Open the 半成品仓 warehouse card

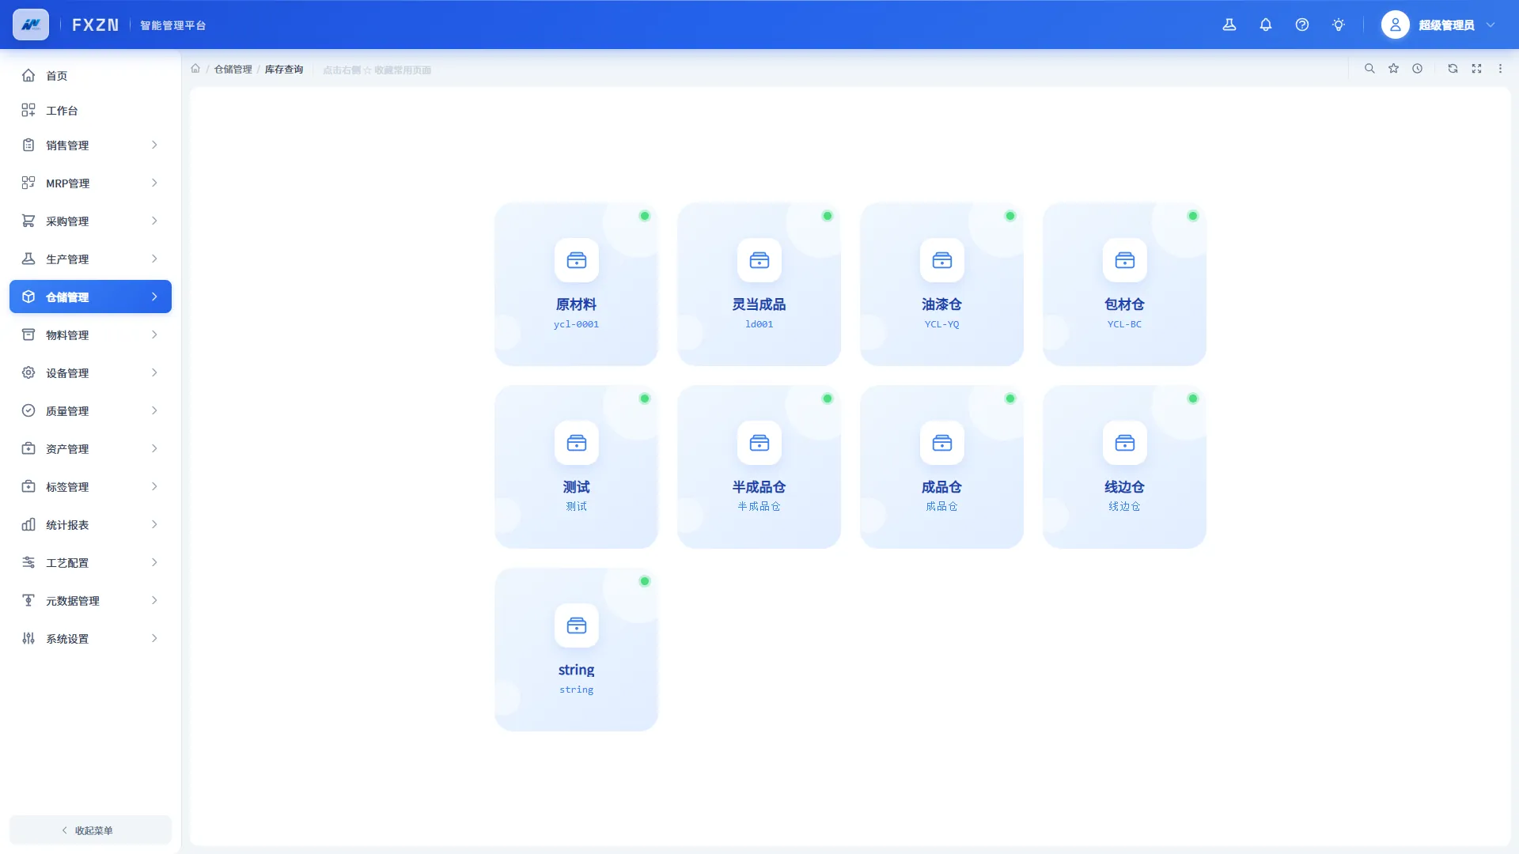[759, 467]
